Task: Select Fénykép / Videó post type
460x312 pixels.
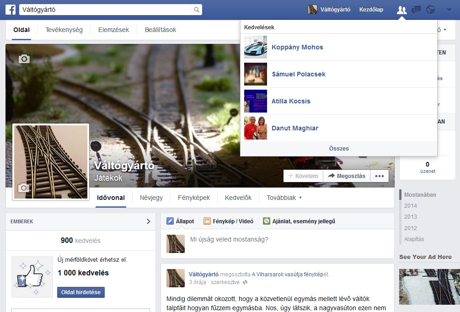Action: [228, 221]
